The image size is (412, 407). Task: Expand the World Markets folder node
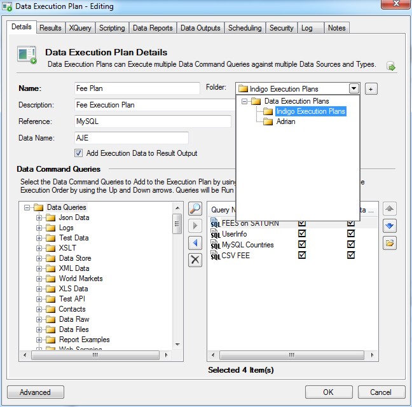point(39,279)
